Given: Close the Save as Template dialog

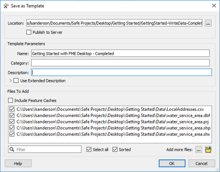Looking at the screenshot, I should click(214, 6).
